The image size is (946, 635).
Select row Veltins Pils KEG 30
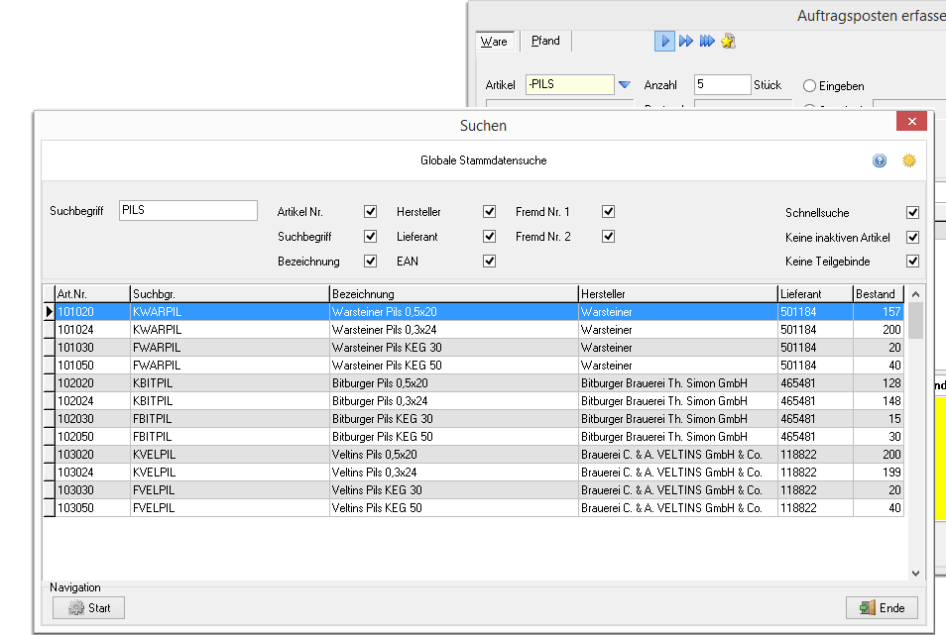click(x=480, y=489)
